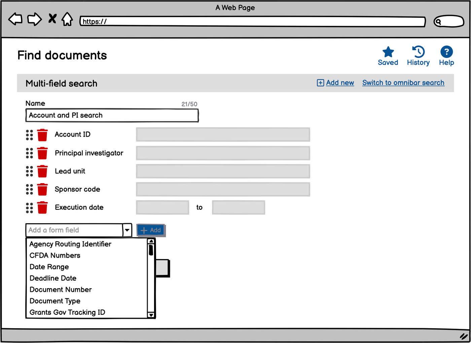Click the browser search magnifier box
Image resolution: width=471 pixels, height=343 pixels.
click(449, 22)
